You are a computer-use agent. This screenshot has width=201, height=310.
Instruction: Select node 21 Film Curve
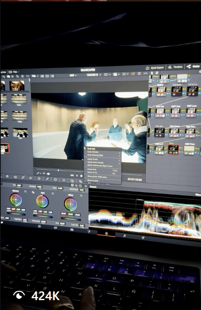pos(174,132)
